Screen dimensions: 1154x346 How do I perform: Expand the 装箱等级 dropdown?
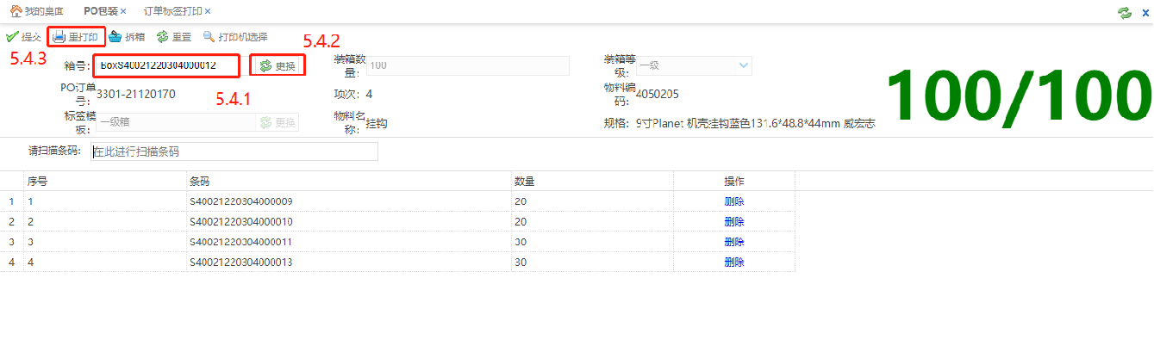coord(743,65)
